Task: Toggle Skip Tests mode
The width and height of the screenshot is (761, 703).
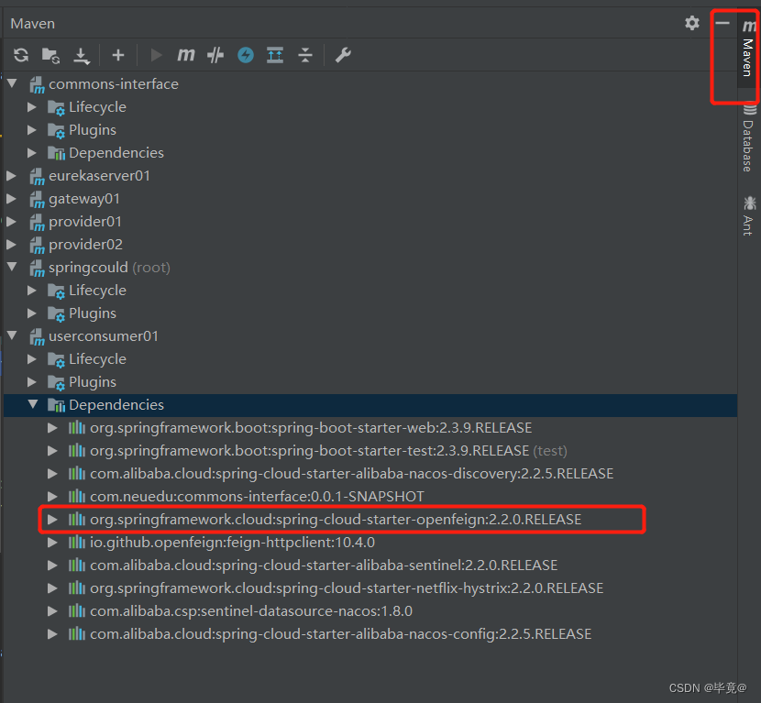Action: (x=215, y=55)
